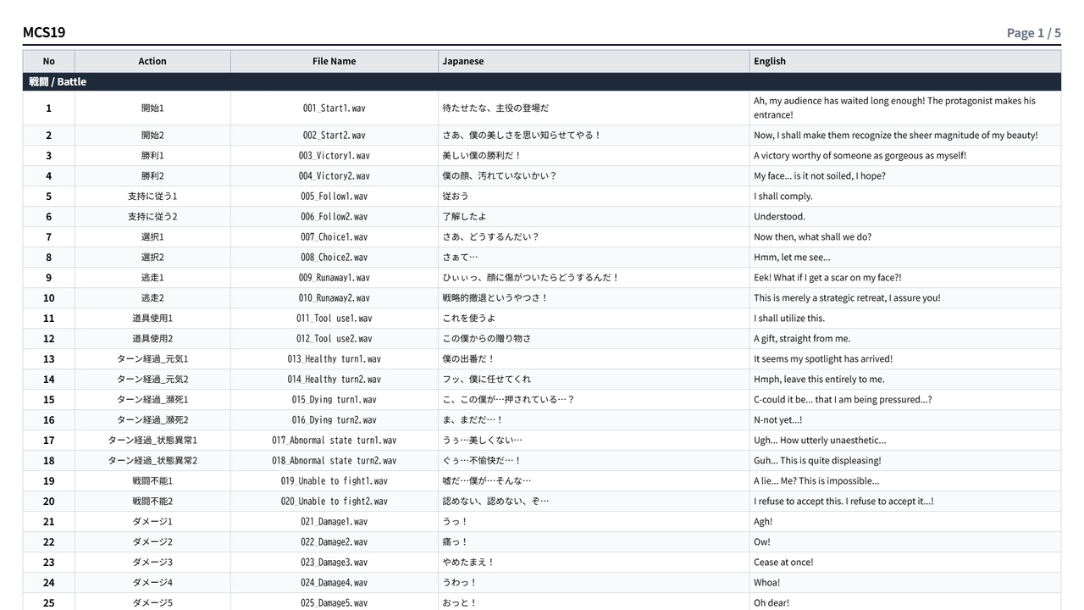Click file name 014_Healthy turn2.wav
Viewport: 1084px width, 610px height.
[x=334, y=380]
